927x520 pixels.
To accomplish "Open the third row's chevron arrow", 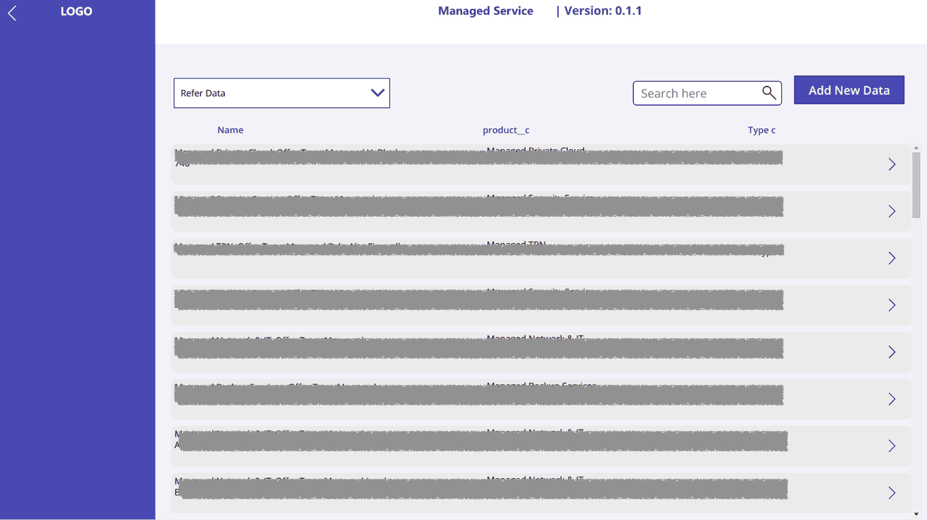I will (x=892, y=258).
